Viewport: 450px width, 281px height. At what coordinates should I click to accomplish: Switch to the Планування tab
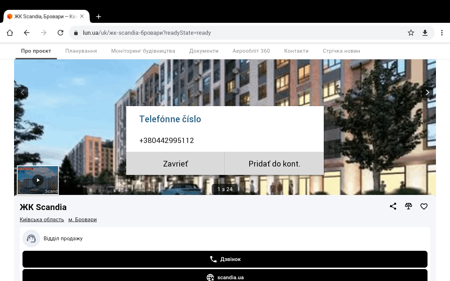81,51
